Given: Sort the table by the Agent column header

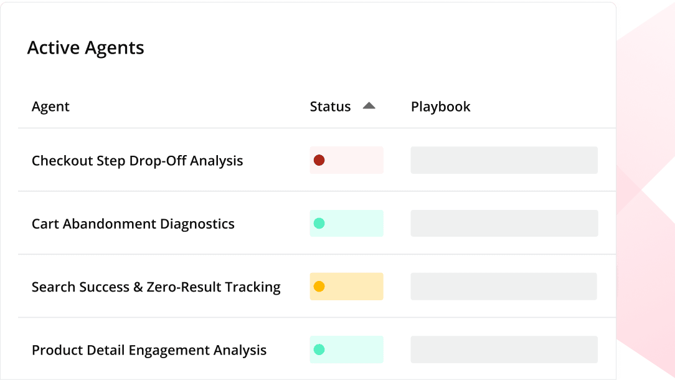Looking at the screenshot, I should click(50, 107).
